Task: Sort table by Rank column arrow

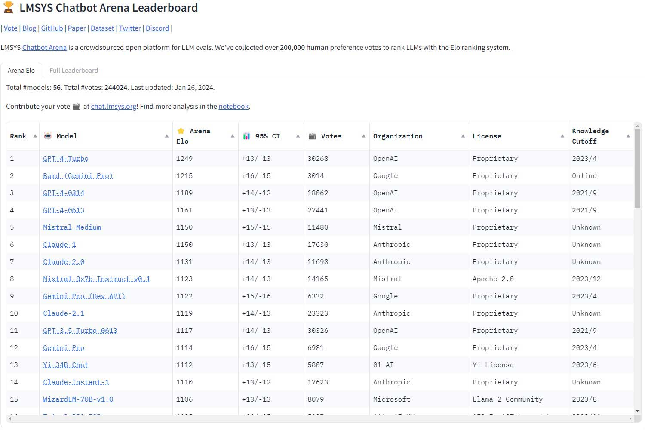Action: 35,136
